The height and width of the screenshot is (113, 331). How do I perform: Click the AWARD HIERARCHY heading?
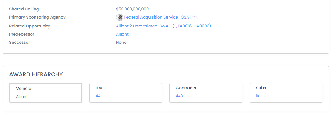point(36,74)
